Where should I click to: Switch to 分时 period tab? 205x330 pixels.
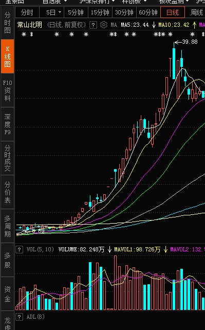(x=27, y=12)
